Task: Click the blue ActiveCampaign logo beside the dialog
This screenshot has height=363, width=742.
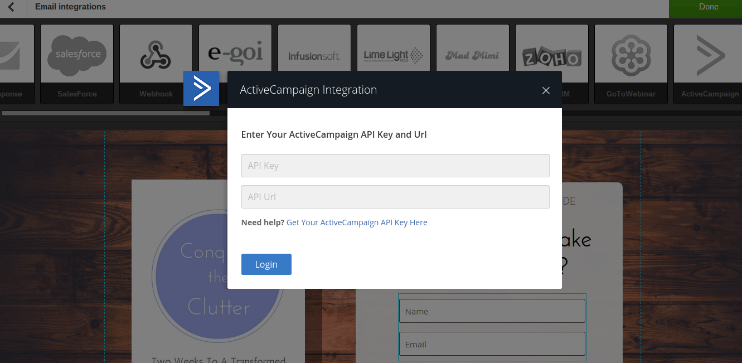Action: pyautogui.click(x=201, y=88)
